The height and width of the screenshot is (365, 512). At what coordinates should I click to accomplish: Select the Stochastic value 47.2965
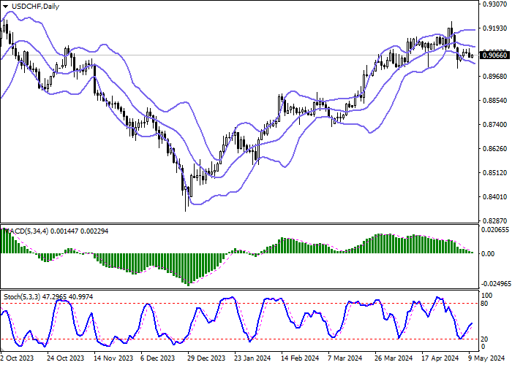pyautogui.click(x=55, y=297)
